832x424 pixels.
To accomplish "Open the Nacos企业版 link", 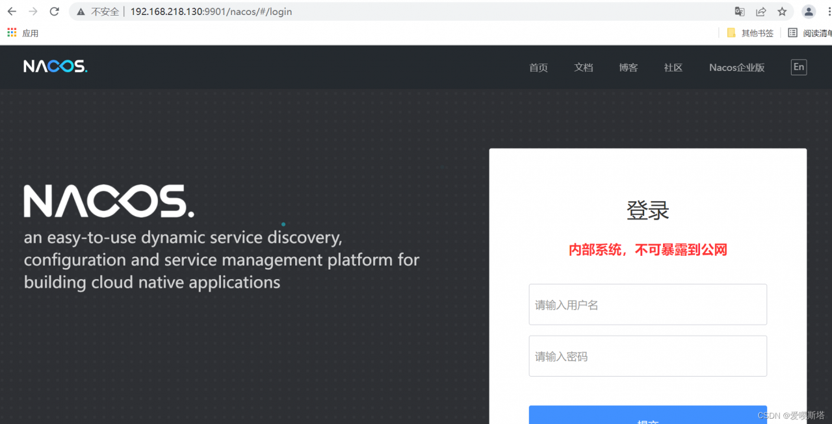I will [736, 67].
